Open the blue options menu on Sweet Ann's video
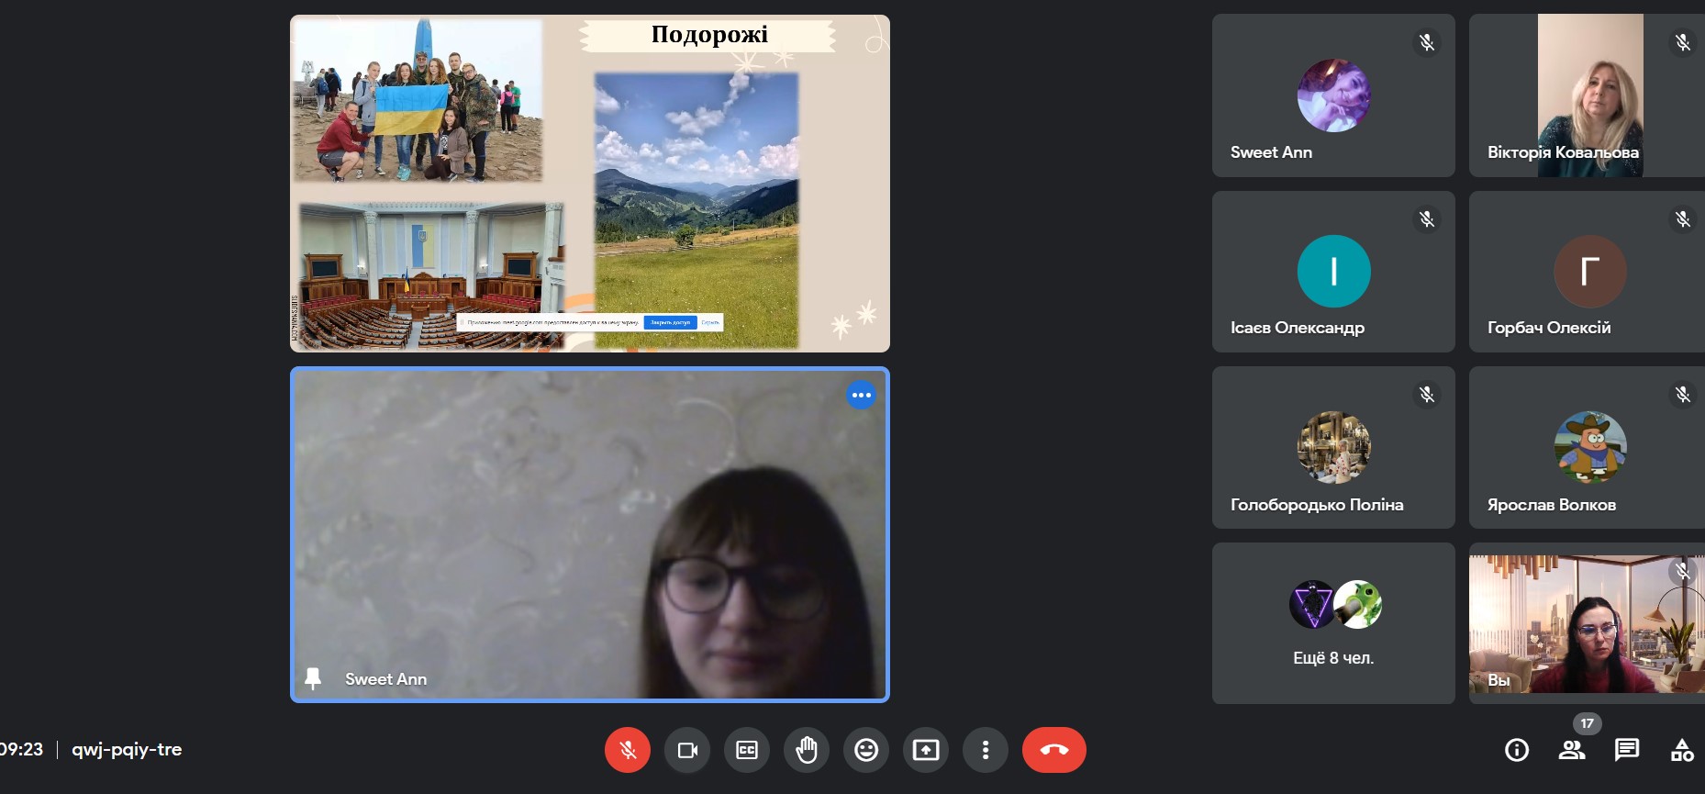The width and height of the screenshot is (1705, 794). [x=861, y=396]
